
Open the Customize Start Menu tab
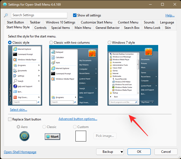pyautogui.click(x=96, y=22)
